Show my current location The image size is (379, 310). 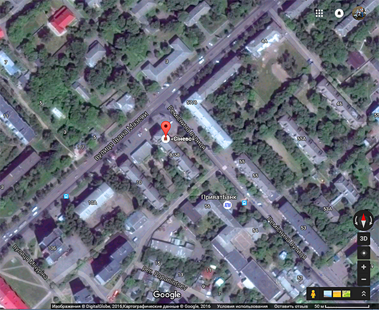click(364, 253)
